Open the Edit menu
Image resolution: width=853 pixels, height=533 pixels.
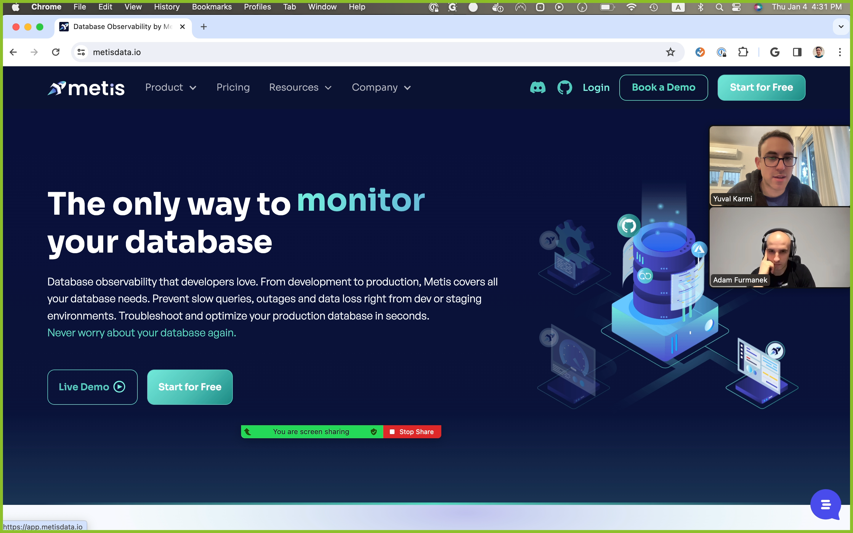105,7
